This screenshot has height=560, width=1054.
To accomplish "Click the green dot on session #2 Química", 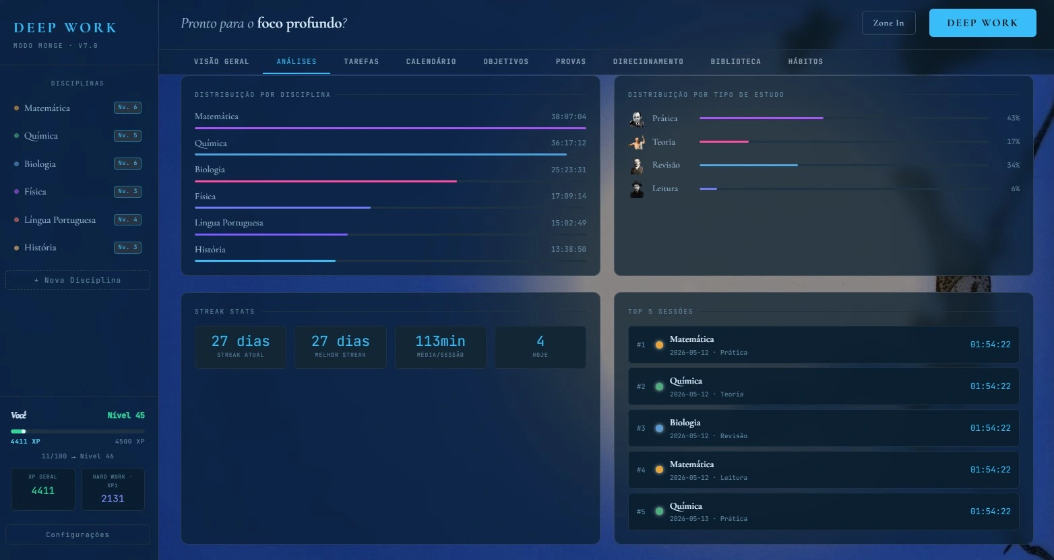I will pyautogui.click(x=659, y=386).
